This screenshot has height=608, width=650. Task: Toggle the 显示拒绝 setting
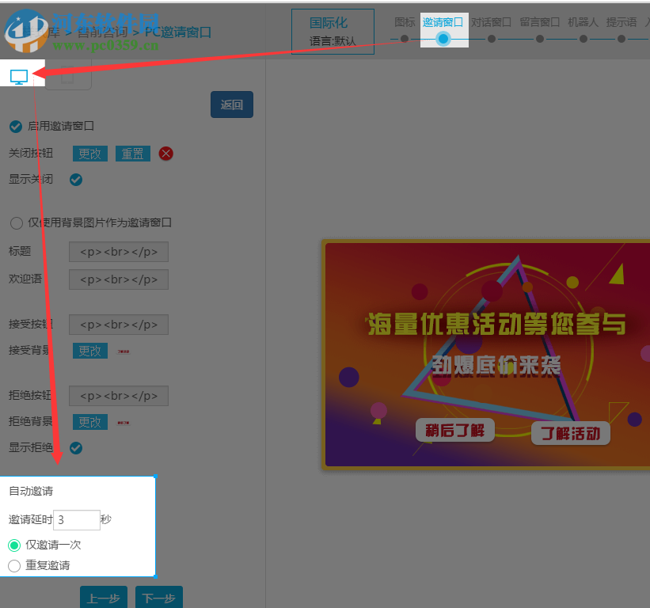pos(76,447)
